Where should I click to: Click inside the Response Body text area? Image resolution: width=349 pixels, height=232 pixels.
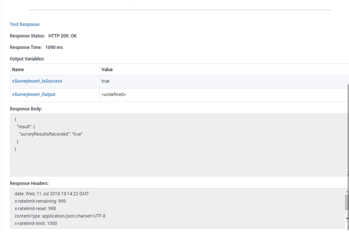[178, 145]
